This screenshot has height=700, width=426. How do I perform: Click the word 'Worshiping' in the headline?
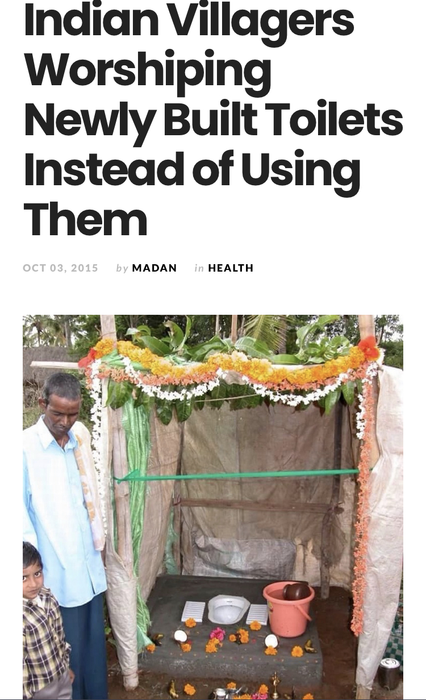[147, 71]
